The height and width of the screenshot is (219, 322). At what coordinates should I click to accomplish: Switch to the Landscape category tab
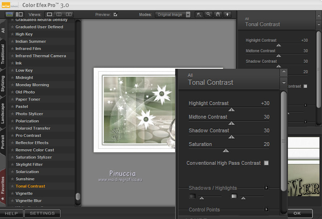3,113
